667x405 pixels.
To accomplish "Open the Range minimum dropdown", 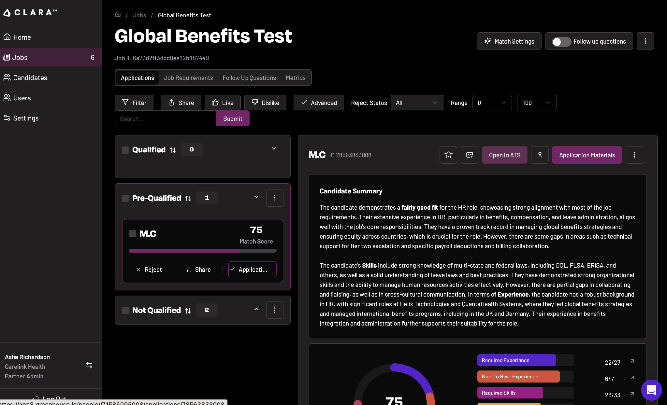I will [492, 103].
